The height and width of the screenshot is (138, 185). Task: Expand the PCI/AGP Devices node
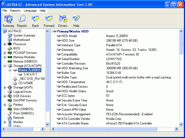click(5, 53)
